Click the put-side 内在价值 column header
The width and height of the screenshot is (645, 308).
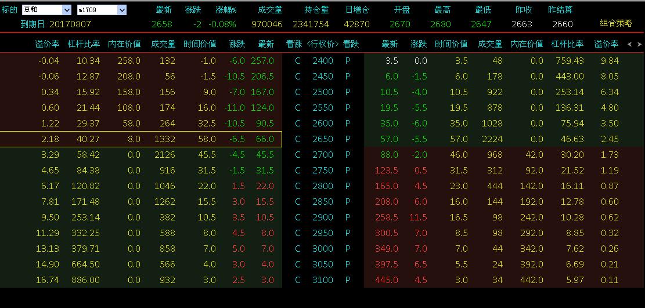click(x=527, y=44)
